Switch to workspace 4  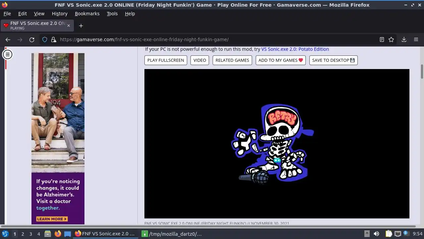pyautogui.click(x=38, y=234)
